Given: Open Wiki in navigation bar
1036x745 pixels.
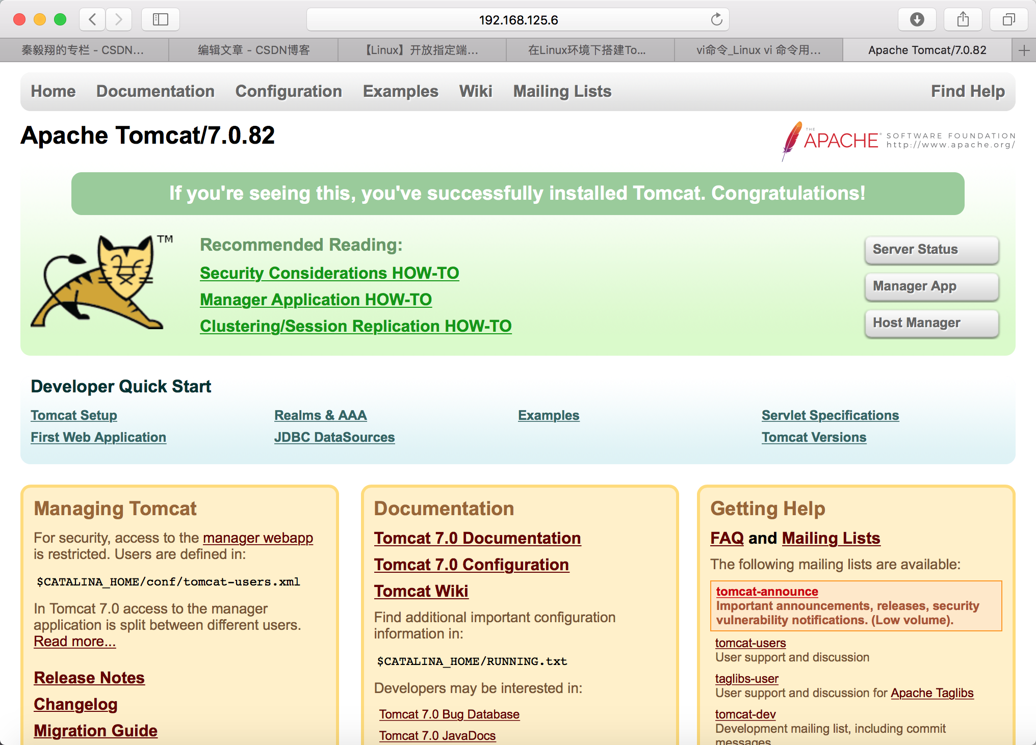Looking at the screenshot, I should [476, 91].
